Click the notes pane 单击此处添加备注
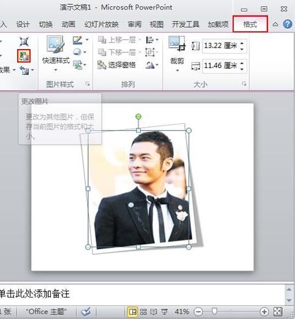 [142, 294]
